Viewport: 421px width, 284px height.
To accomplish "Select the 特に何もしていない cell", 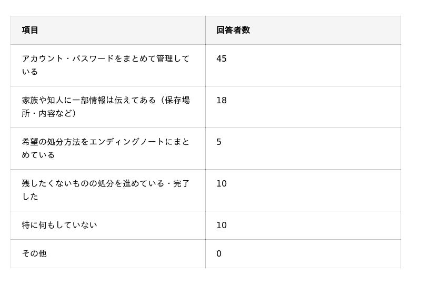I will coord(59,225).
